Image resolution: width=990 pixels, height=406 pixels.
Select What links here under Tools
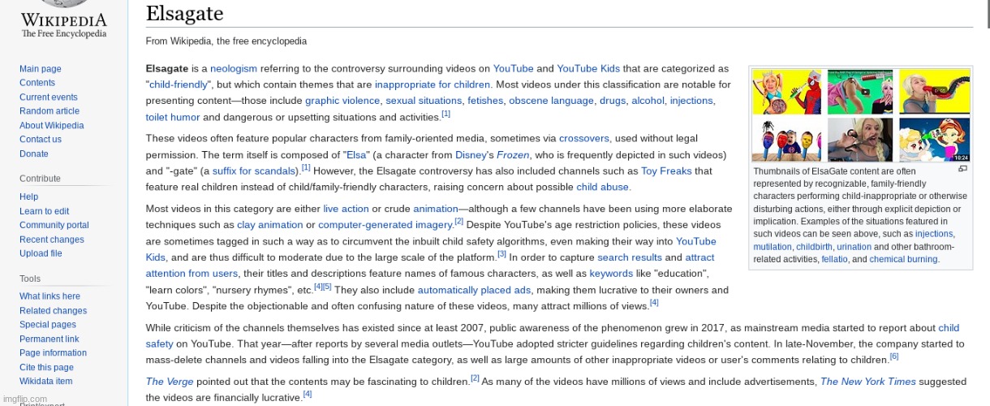pyautogui.click(x=49, y=296)
